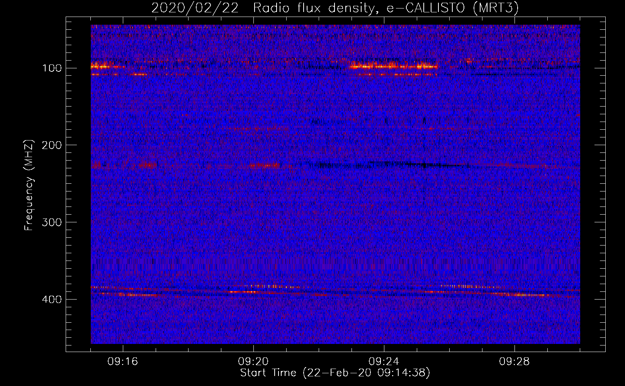Click the bright yellow burst near 100 MHz at 09:24

tap(393, 66)
